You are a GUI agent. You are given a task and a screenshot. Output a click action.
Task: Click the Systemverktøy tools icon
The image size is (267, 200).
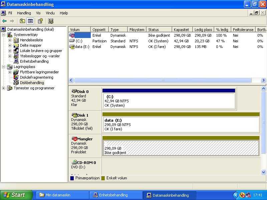[10, 35]
